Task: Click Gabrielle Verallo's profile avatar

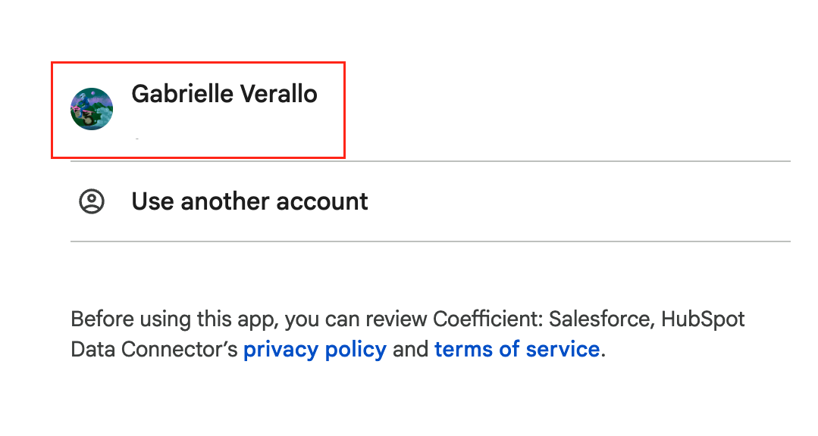Action: [x=92, y=109]
